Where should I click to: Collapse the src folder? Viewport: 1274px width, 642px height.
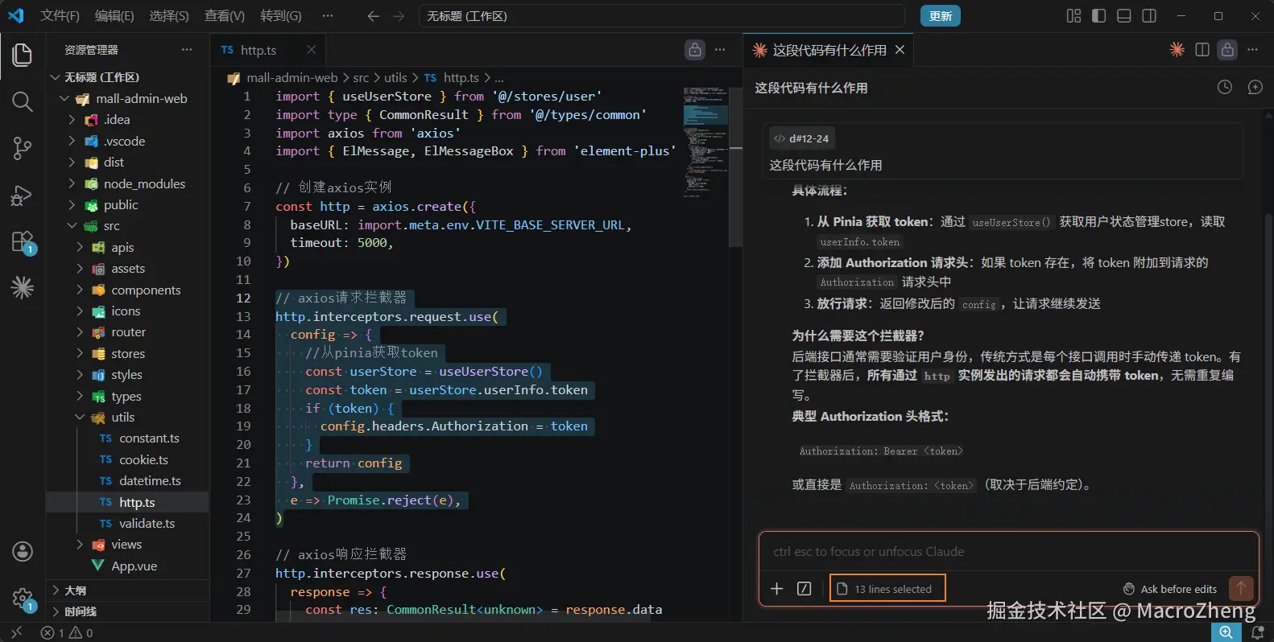click(x=127, y=226)
